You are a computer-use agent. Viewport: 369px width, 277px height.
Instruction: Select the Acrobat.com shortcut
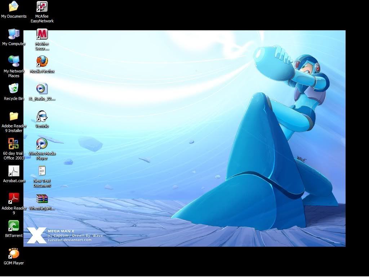click(x=14, y=171)
